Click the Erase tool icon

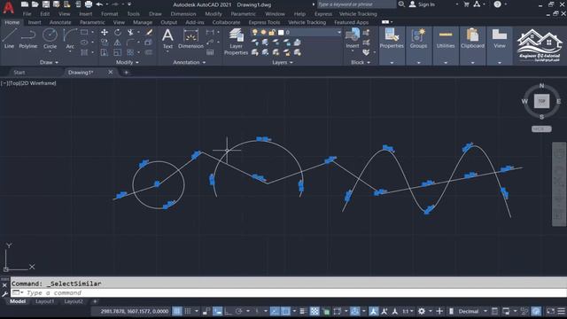149,32
